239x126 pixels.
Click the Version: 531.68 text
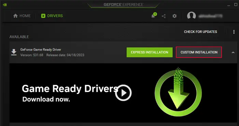32,55
